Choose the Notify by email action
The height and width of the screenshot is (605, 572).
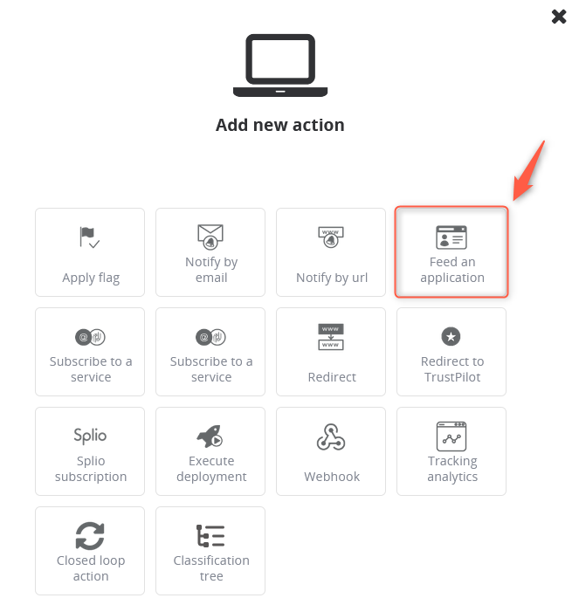[210, 252]
